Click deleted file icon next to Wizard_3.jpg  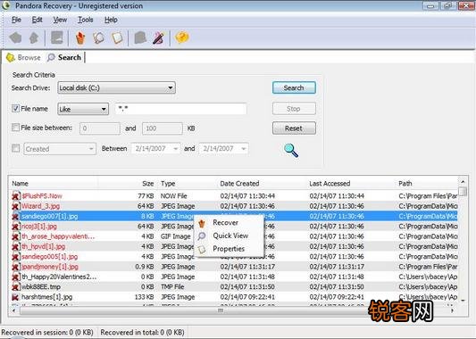pyautogui.click(x=16, y=206)
